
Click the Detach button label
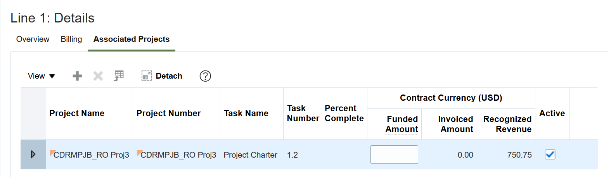tap(169, 76)
